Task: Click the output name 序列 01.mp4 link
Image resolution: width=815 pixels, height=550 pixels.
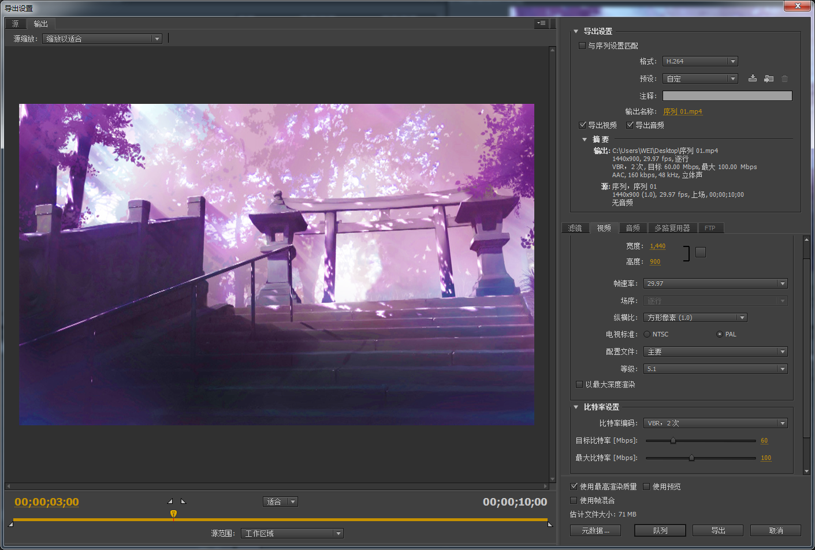Action: pyautogui.click(x=683, y=111)
